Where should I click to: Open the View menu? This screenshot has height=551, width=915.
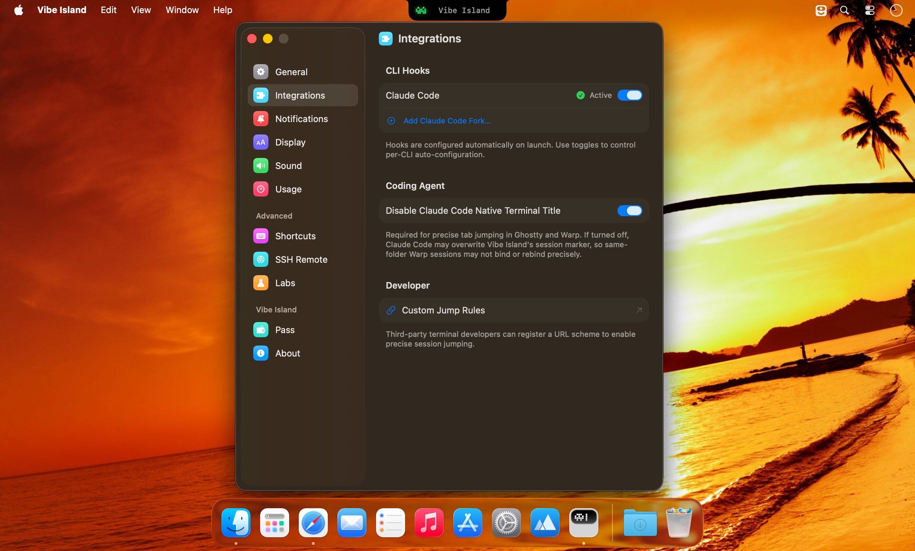141,10
